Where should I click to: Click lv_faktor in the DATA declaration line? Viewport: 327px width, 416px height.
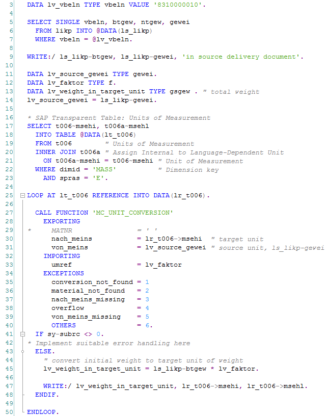[66, 83]
